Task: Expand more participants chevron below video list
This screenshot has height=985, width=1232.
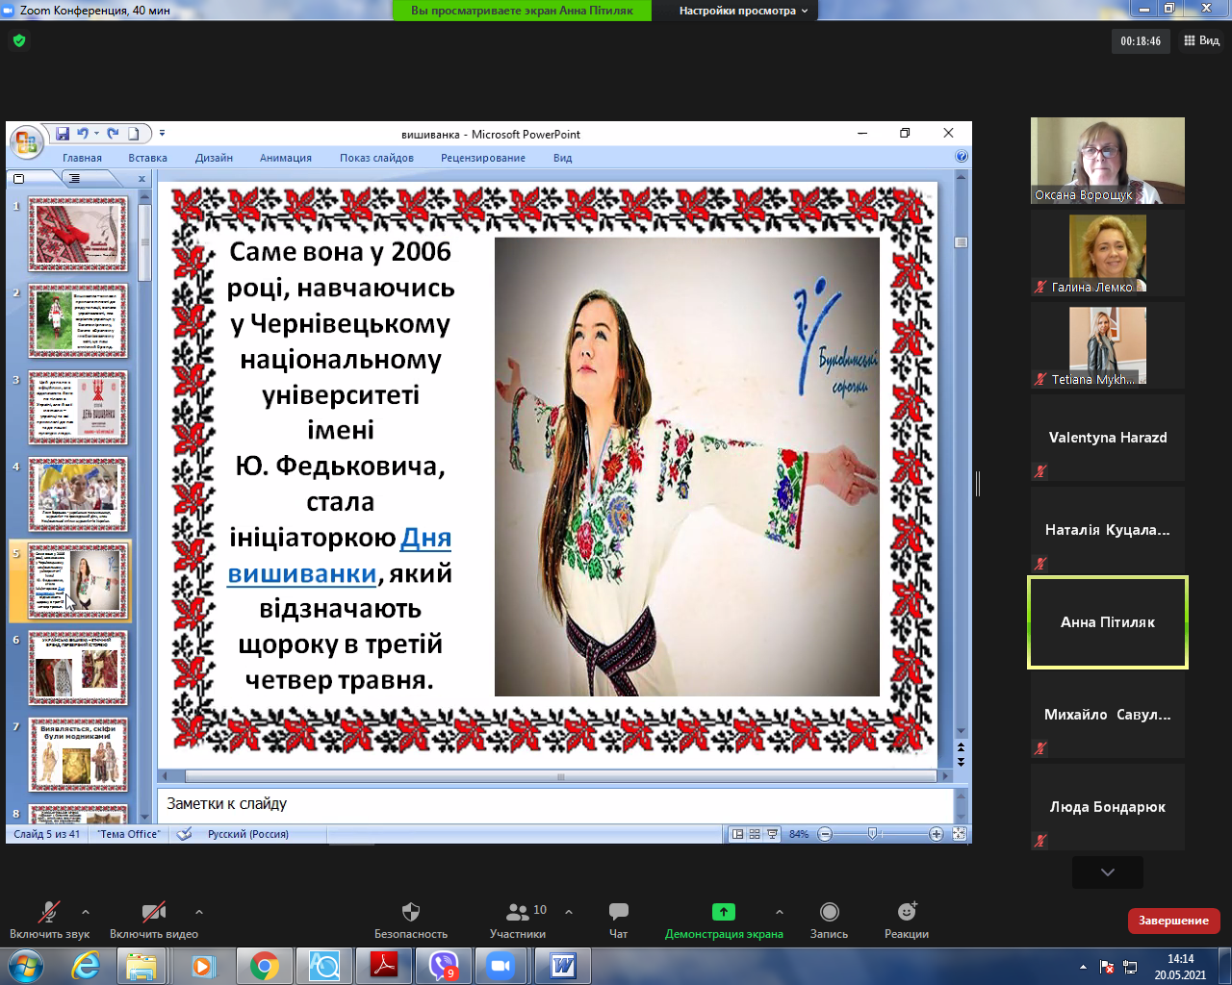Action: pos(1107,872)
